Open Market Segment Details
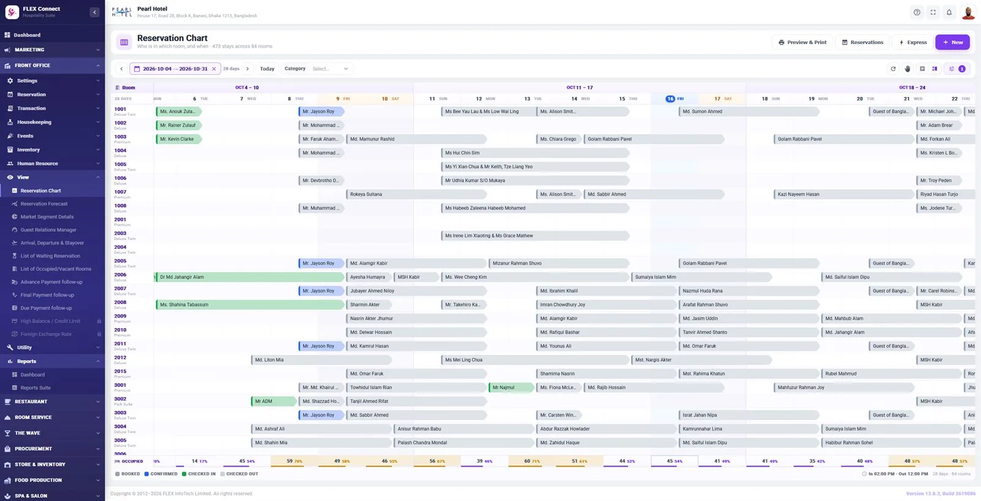Viewport: 981px width, 501px height. pyautogui.click(x=52, y=216)
